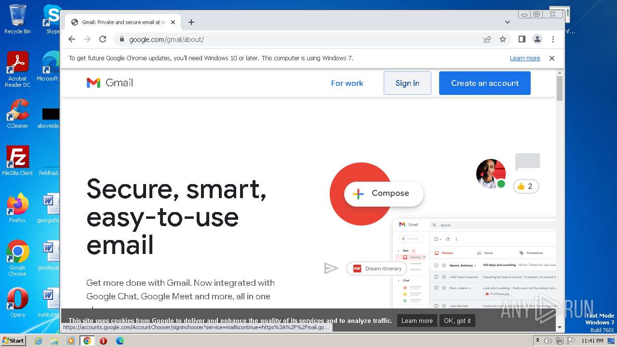Open Windows Media Player taskbar icon
This screenshot has width=617, height=347.
click(x=71, y=341)
